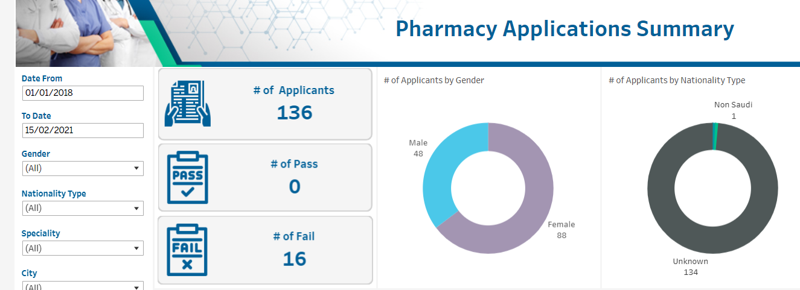
Task: Click the applicants document icon
Action: [187, 104]
